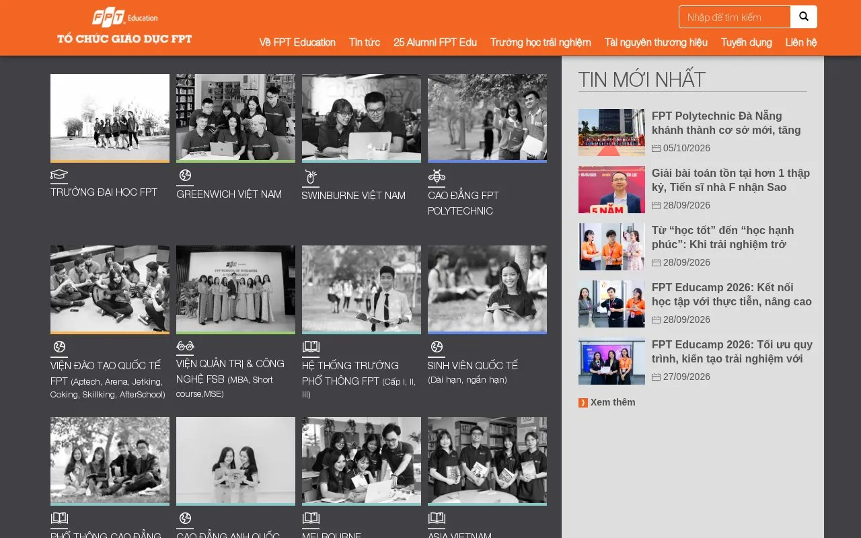Click the Trường Đại Học FPT photo
This screenshot has height=538, width=861.
coord(110,118)
